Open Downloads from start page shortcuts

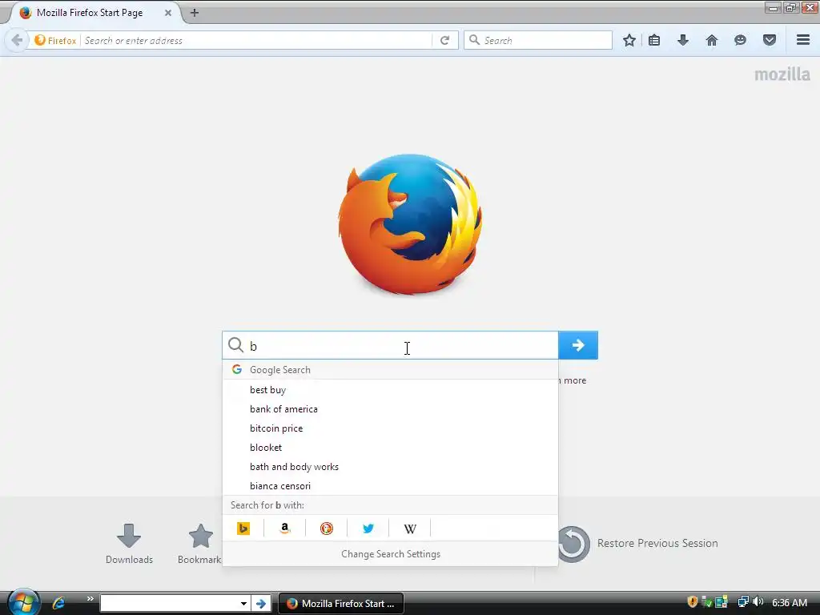click(129, 544)
